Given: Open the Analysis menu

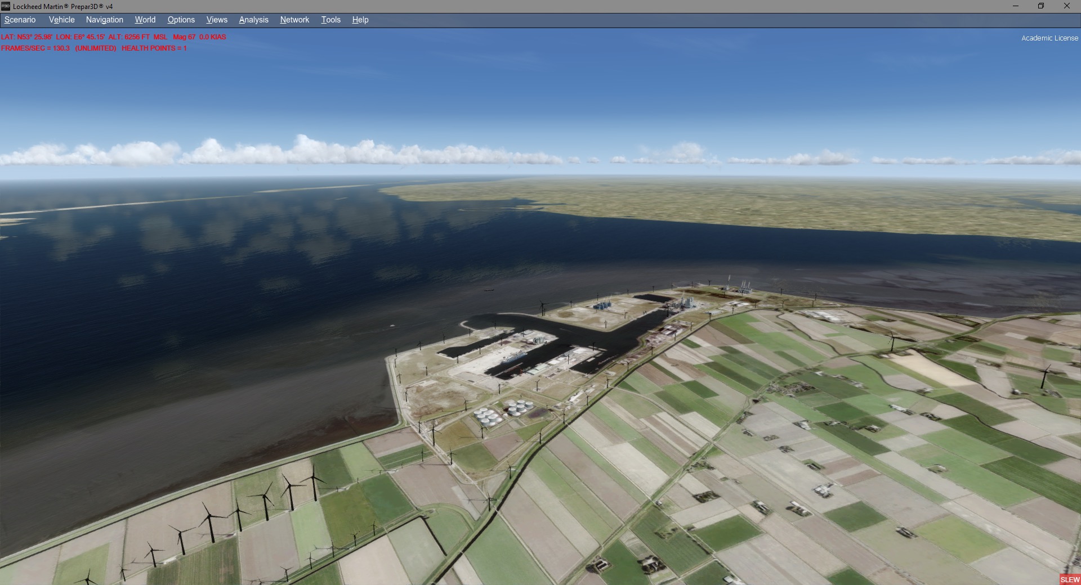Looking at the screenshot, I should [x=254, y=20].
